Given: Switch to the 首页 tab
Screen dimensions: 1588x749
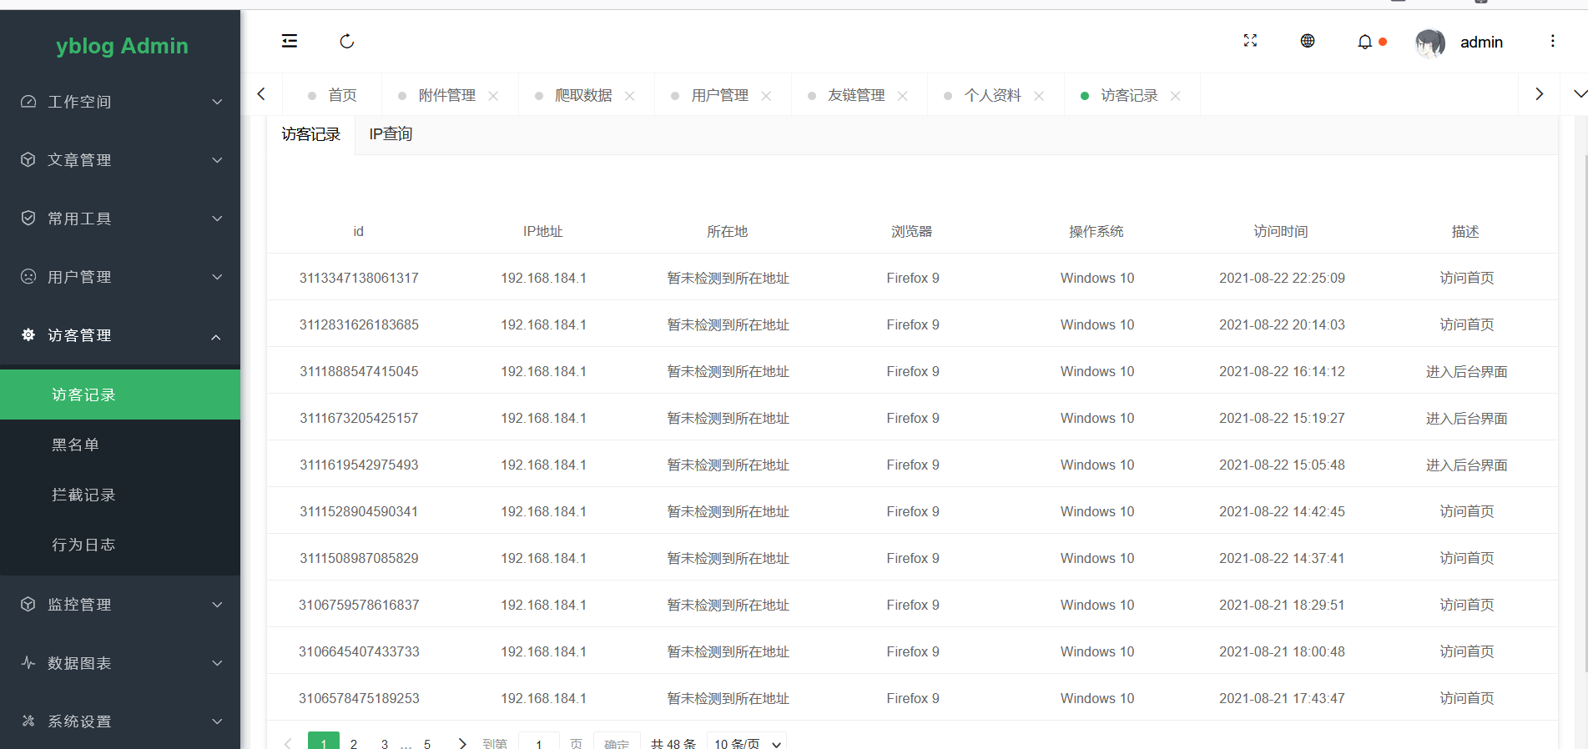Looking at the screenshot, I should tap(332, 95).
